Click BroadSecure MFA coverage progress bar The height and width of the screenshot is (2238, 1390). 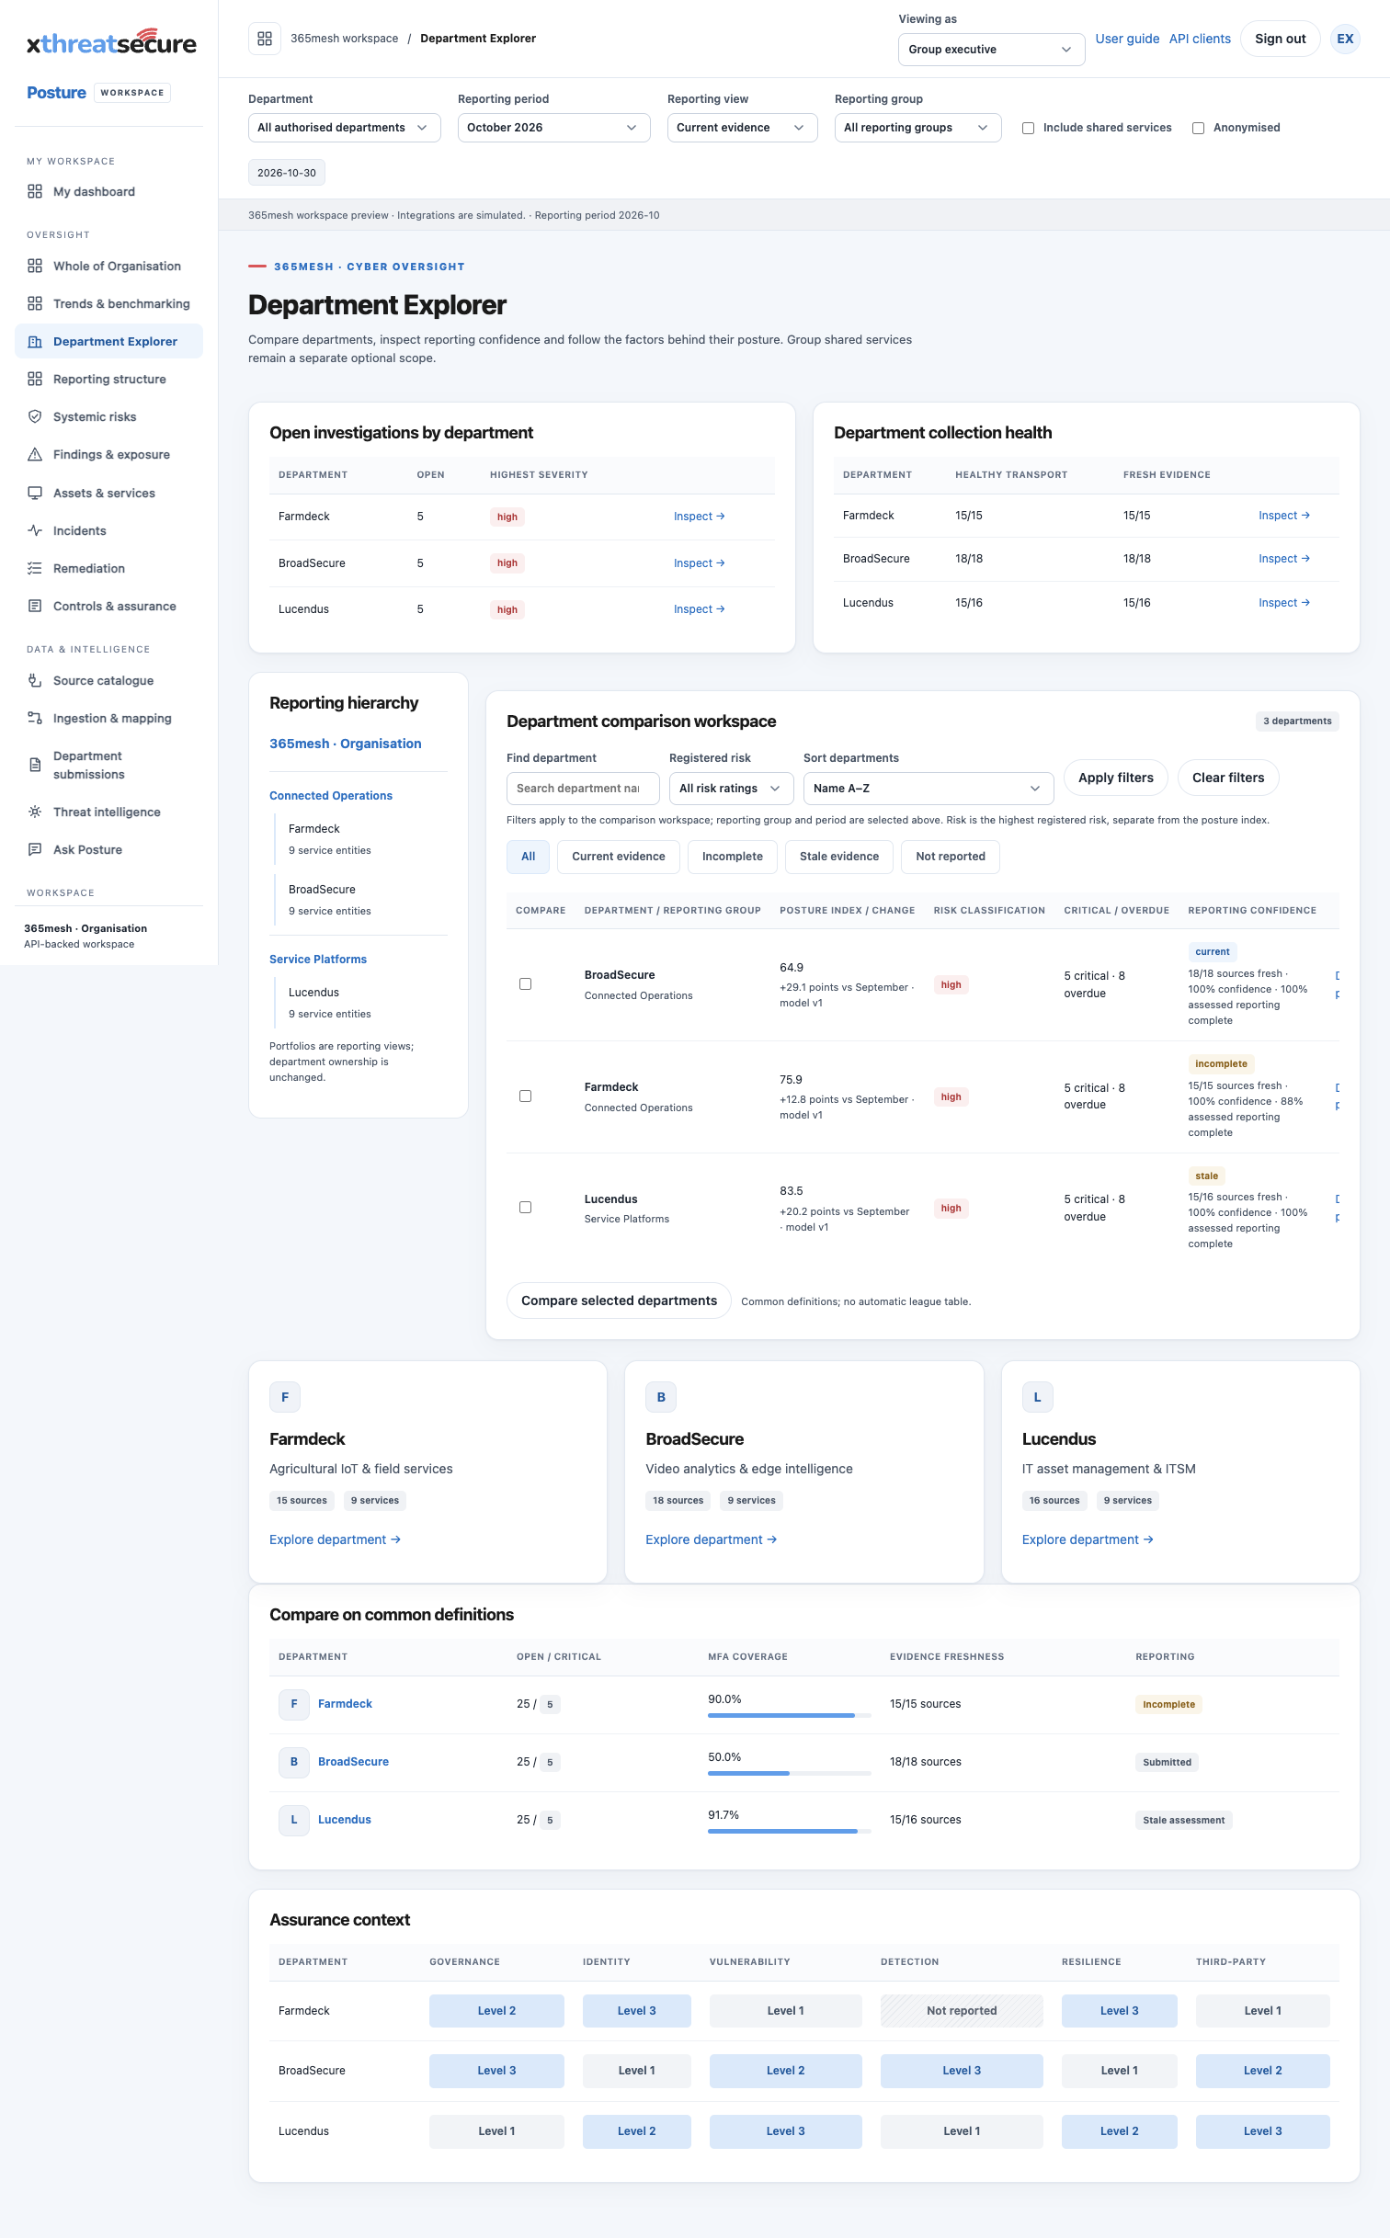coord(790,1773)
